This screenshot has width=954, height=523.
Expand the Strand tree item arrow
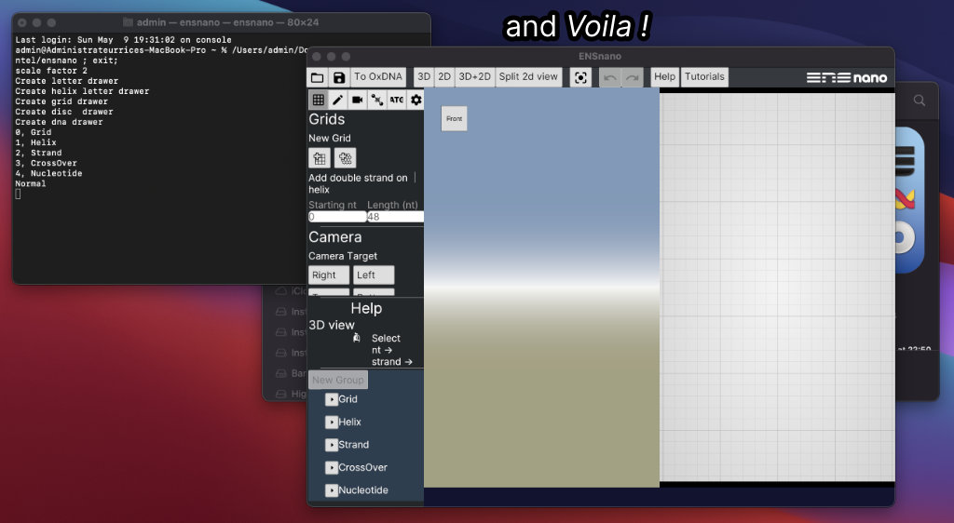pyautogui.click(x=332, y=445)
